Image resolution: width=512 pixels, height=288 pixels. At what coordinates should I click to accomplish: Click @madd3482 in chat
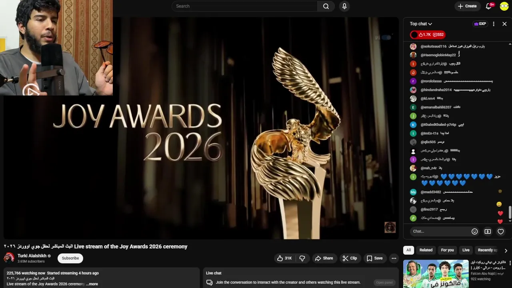tap(431, 192)
